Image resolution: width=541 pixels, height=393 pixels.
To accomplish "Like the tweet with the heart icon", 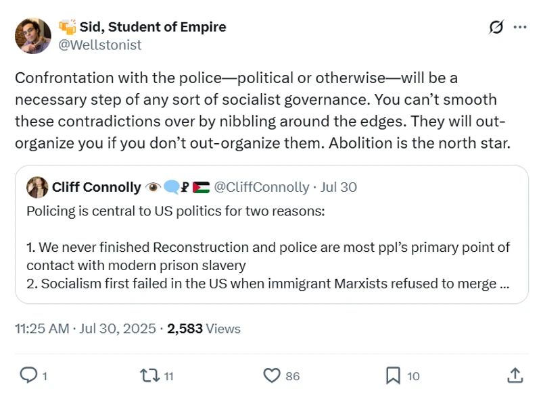I will (x=271, y=375).
